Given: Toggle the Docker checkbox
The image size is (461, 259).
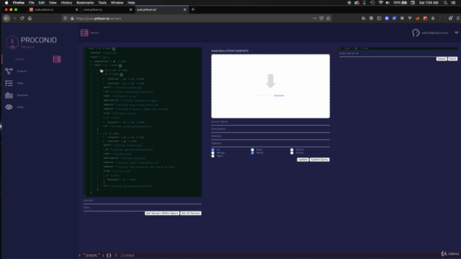Looking at the screenshot, I should tap(292, 153).
